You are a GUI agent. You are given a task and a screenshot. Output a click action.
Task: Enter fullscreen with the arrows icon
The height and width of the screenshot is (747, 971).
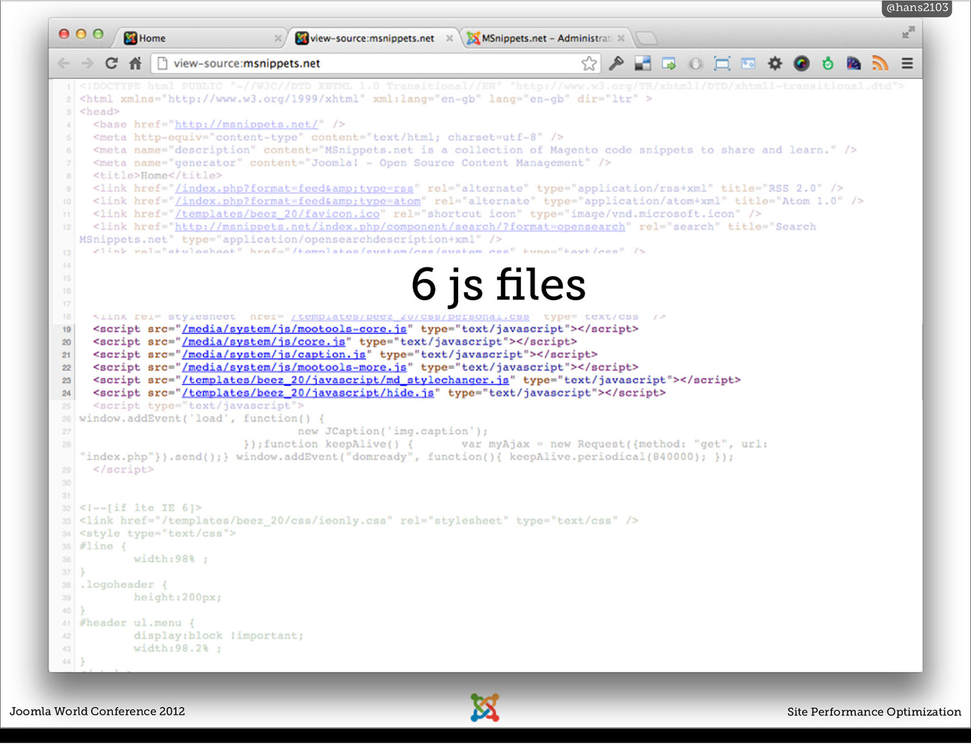pos(908,33)
